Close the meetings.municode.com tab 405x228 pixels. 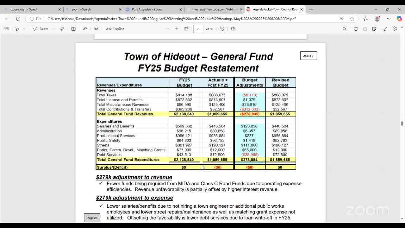click(x=241, y=9)
